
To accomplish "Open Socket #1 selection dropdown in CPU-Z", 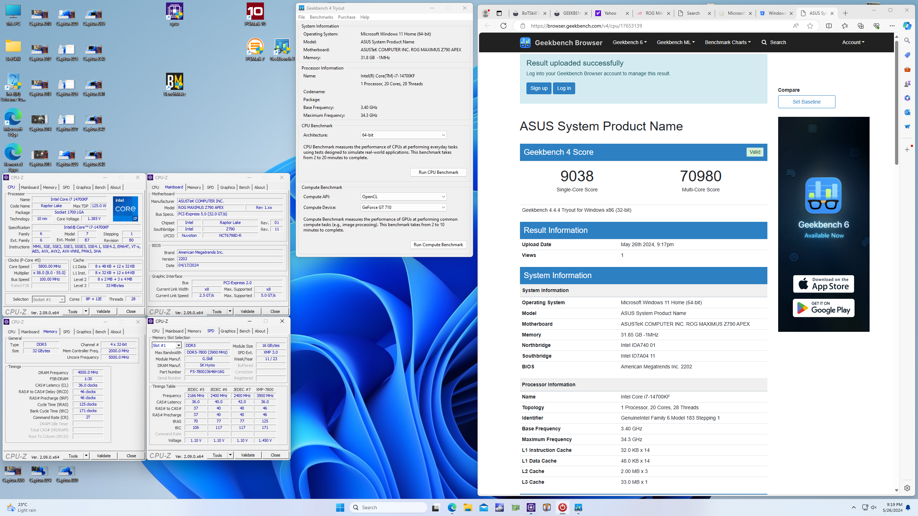I will 48,300.
